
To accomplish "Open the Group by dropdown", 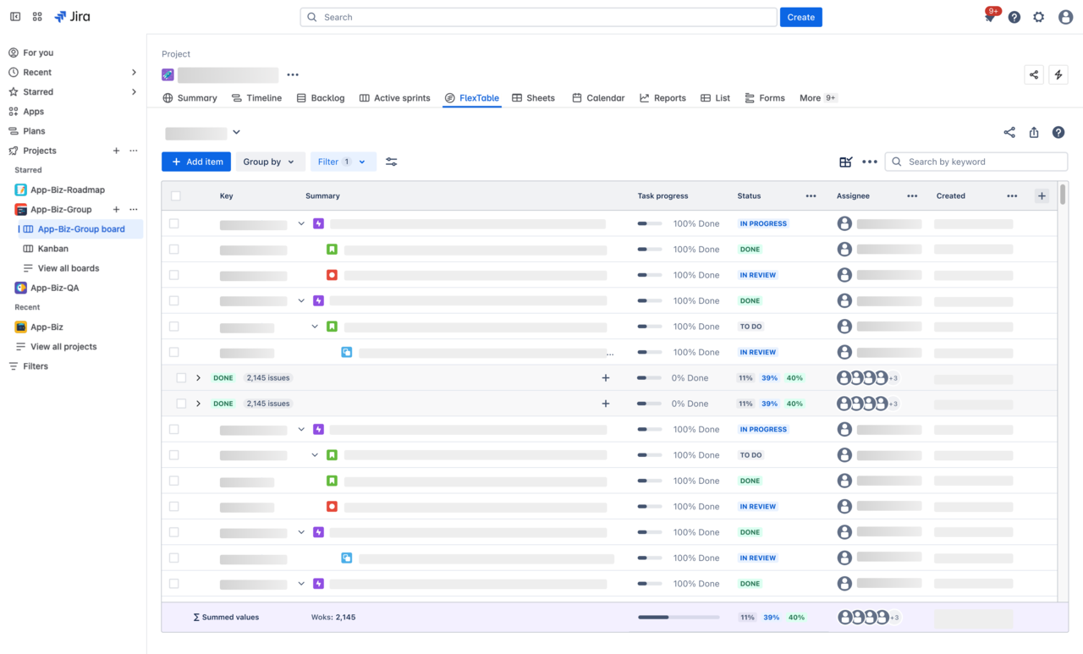I will pos(269,162).
